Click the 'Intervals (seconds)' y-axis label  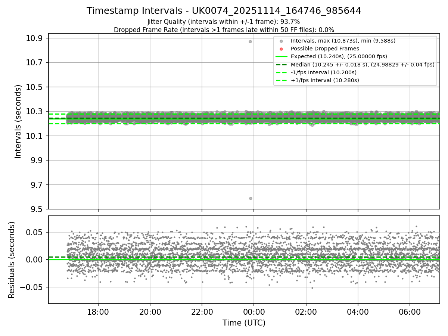tap(18, 121)
